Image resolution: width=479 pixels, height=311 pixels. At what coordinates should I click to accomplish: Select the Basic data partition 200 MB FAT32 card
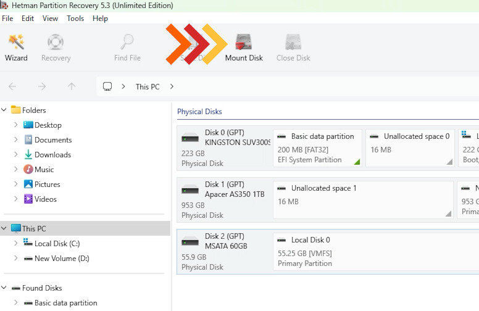317,148
